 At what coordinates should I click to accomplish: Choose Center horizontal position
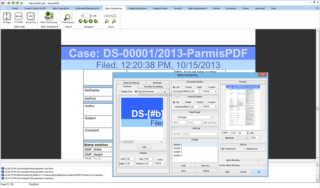pyautogui.click(x=184, y=87)
